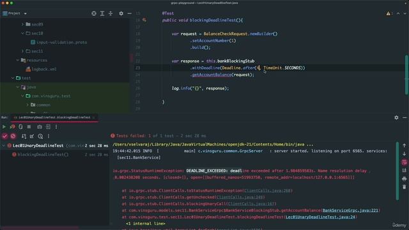409x230 pixels.
Task: Clear console with trash icon
Action: (405, 187)
